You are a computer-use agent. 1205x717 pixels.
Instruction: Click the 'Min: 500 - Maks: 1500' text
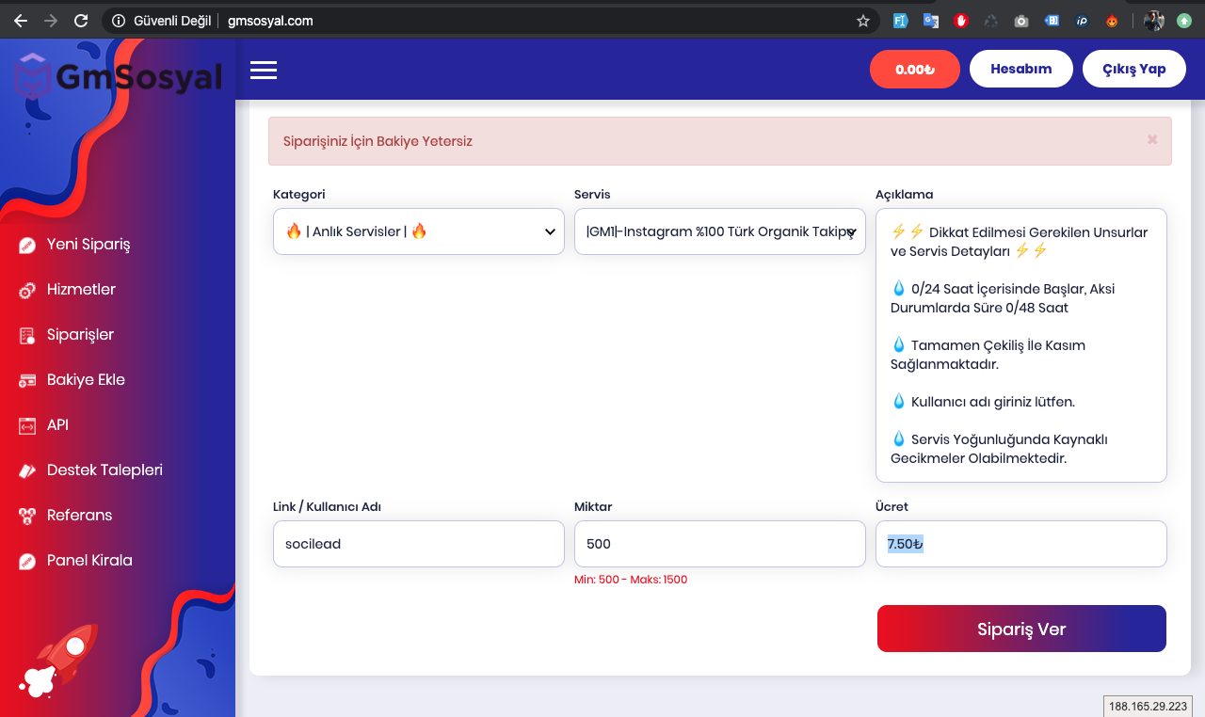point(631,580)
